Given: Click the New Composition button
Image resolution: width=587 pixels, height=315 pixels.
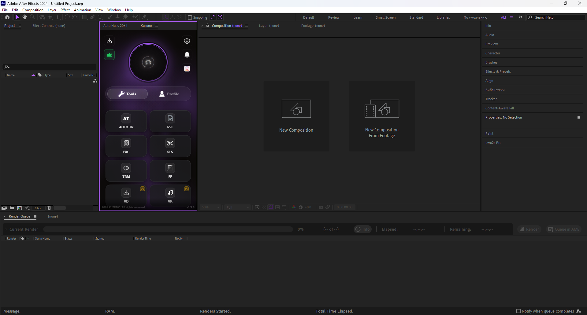Looking at the screenshot, I should 296,116.
